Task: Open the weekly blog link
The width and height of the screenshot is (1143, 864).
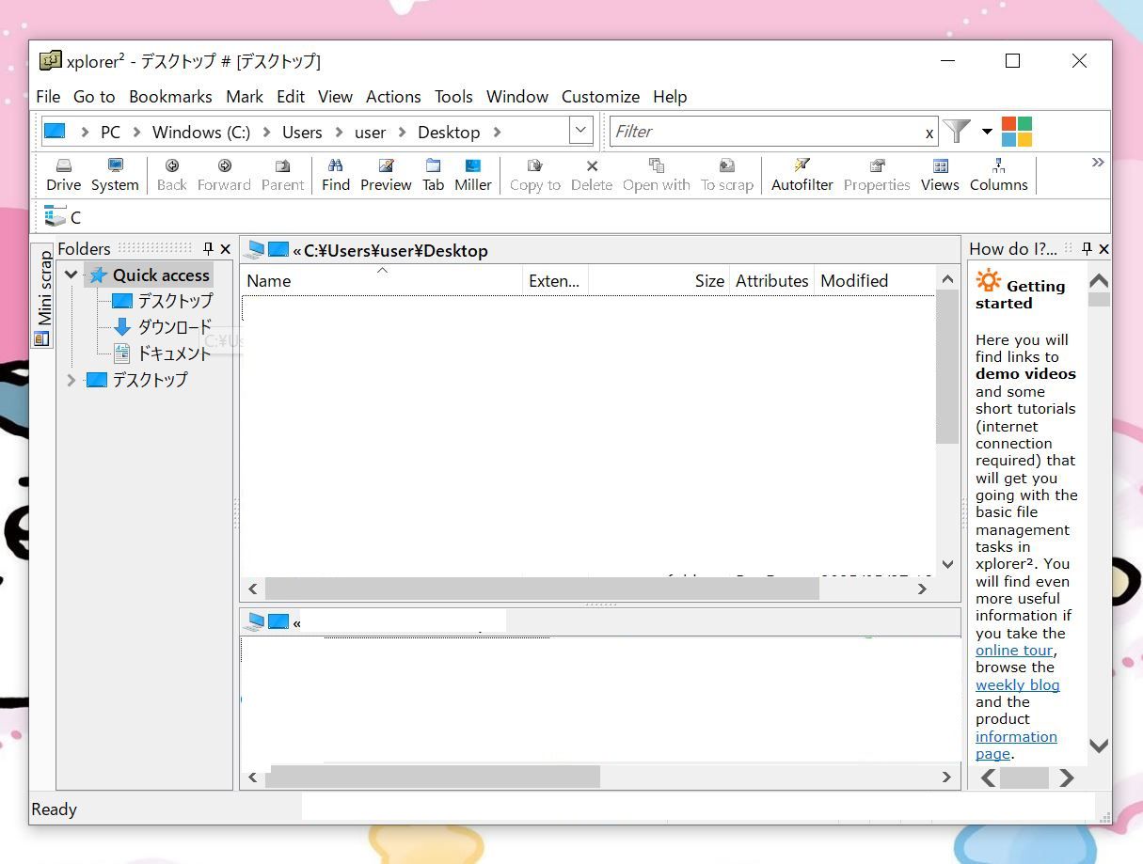Action: click(1017, 685)
